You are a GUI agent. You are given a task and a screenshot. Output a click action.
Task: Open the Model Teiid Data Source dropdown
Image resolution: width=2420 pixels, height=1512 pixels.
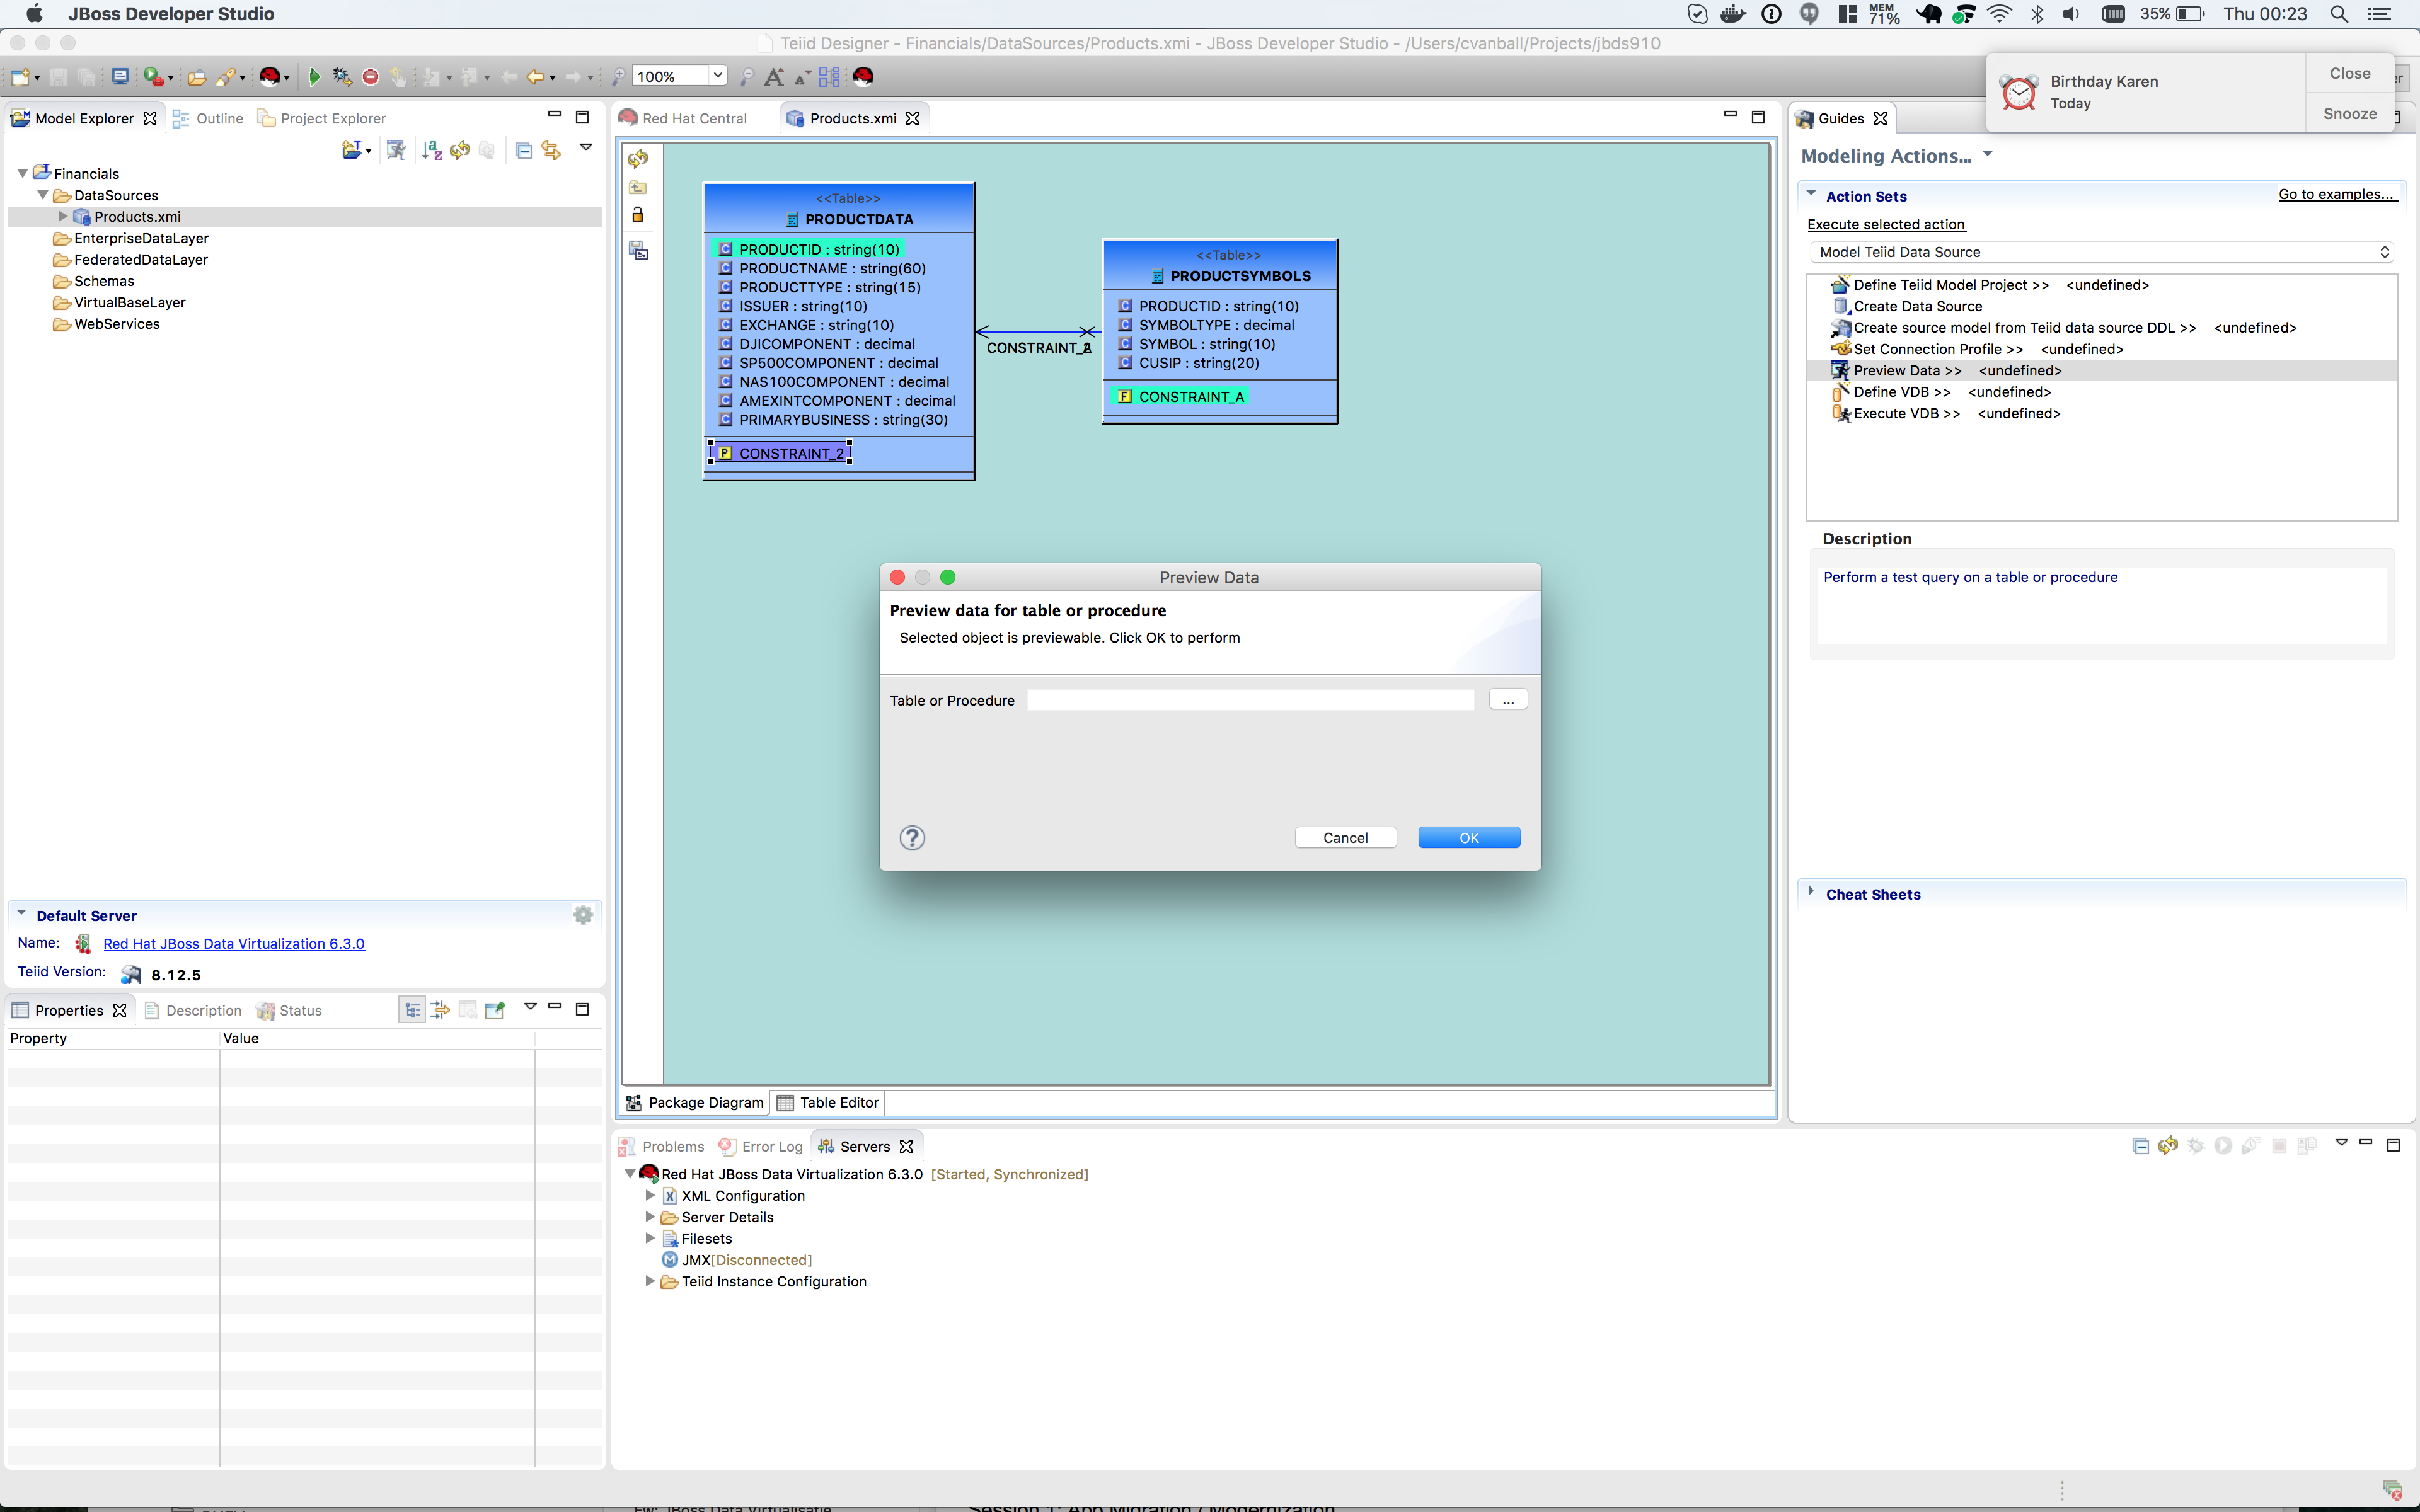coord(2100,252)
